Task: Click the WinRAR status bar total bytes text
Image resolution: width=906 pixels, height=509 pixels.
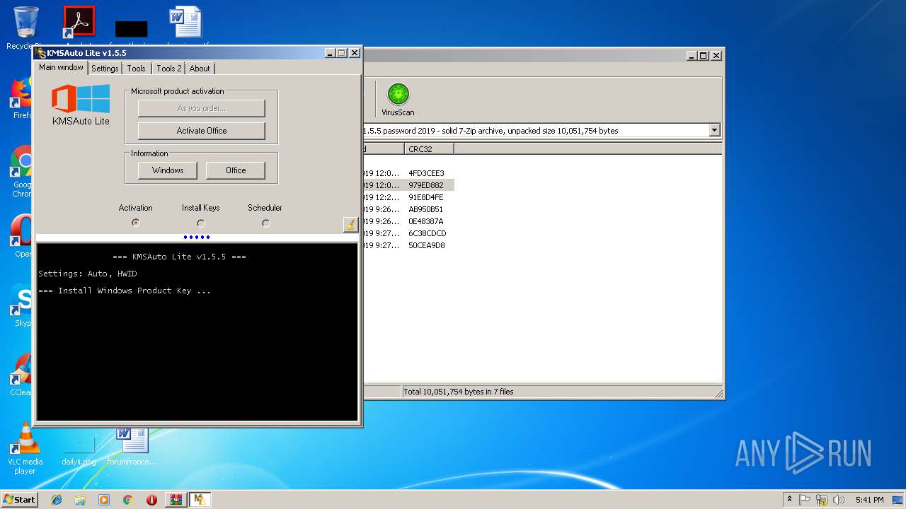Action: [x=459, y=392]
